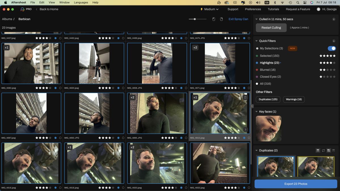Image resolution: width=340 pixels, height=191 pixels.
Task: Open the grid view icon in Duplicates panel
Action: coord(329,150)
